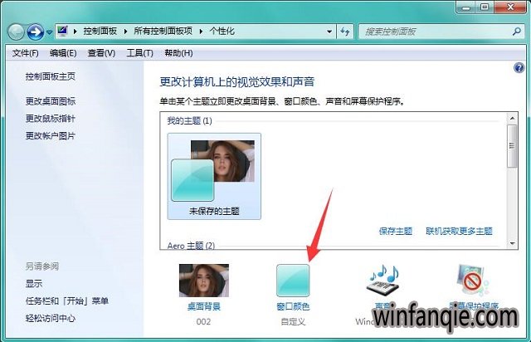The image size is (531, 342).
Task: Maximize the personalization window
Action: pyautogui.click(x=485, y=7)
